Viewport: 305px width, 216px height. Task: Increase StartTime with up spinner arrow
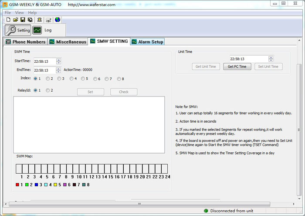pyautogui.click(x=58, y=60)
